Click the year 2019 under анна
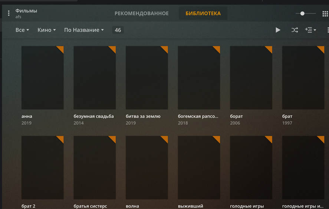This screenshot has width=329, height=209. tap(26, 123)
